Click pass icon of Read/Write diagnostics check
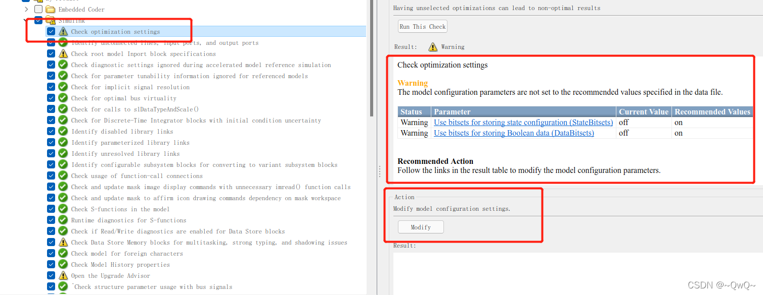763x295 pixels. click(63, 231)
